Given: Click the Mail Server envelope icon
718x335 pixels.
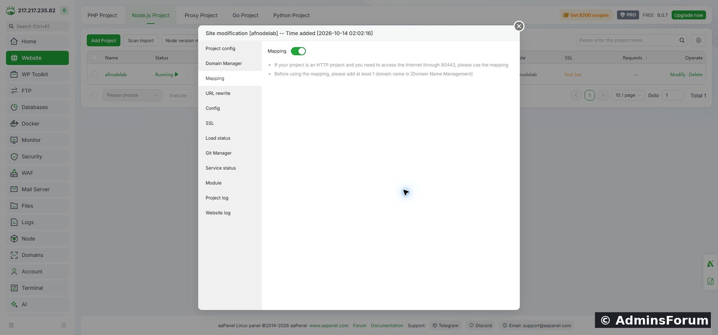Looking at the screenshot, I should (14, 189).
